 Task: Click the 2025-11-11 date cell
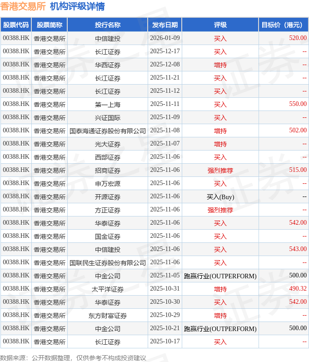pyautogui.click(x=165, y=104)
